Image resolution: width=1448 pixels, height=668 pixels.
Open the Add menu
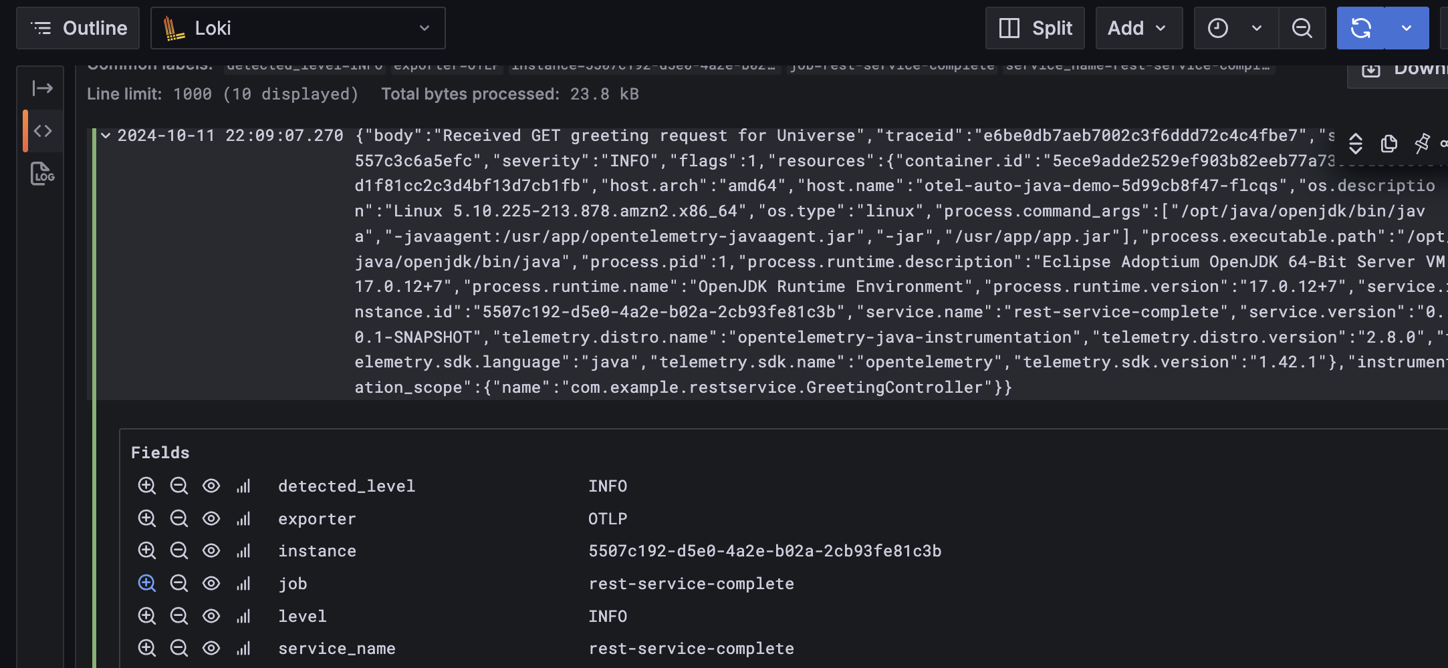click(x=1139, y=28)
